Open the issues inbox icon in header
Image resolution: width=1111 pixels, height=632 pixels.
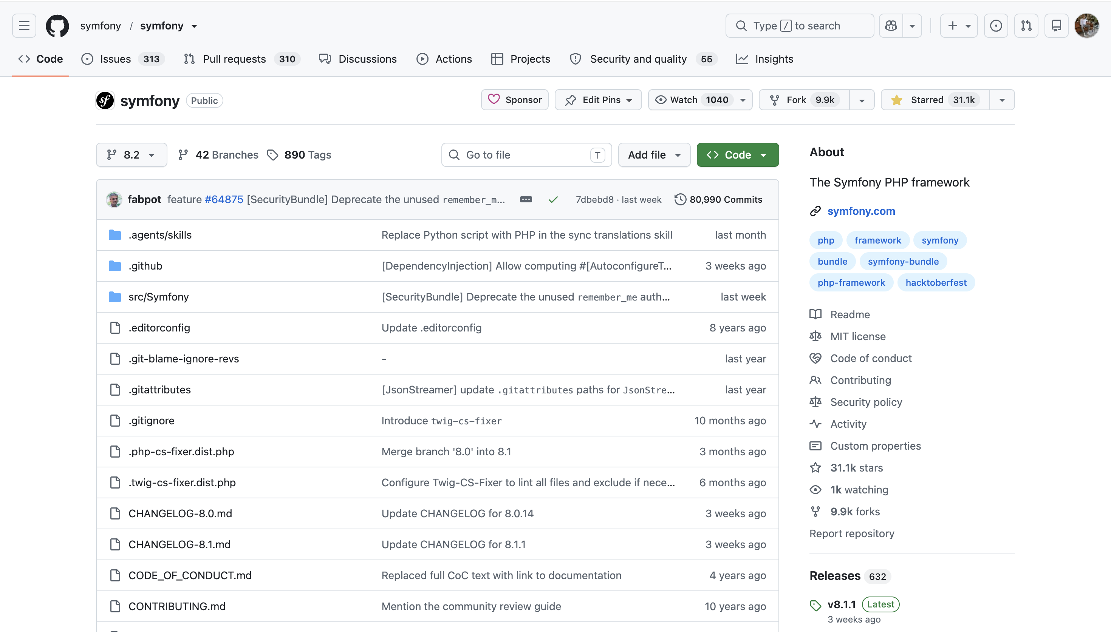[995, 26]
